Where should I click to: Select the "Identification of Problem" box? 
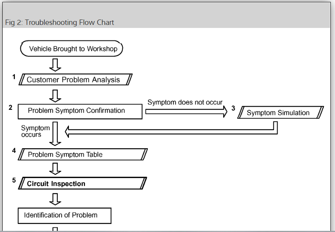click(x=64, y=216)
